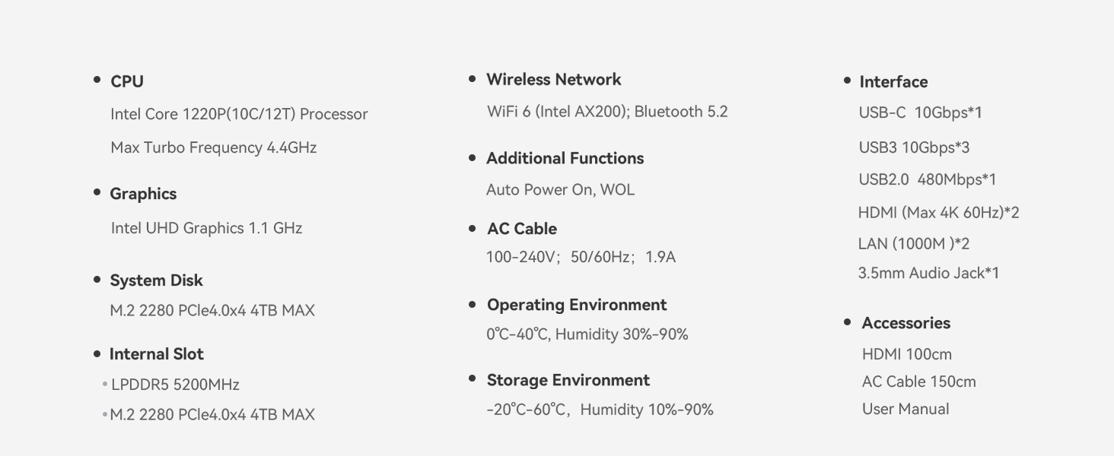Click the Graphics heading
Viewport: 1114px width, 456px height.
pos(143,194)
